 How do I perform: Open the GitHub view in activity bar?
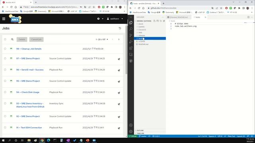coord(131,61)
